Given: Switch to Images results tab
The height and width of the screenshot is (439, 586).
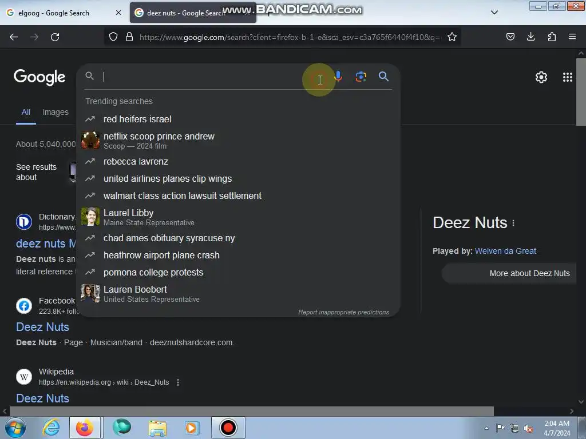Looking at the screenshot, I should [x=56, y=113].
